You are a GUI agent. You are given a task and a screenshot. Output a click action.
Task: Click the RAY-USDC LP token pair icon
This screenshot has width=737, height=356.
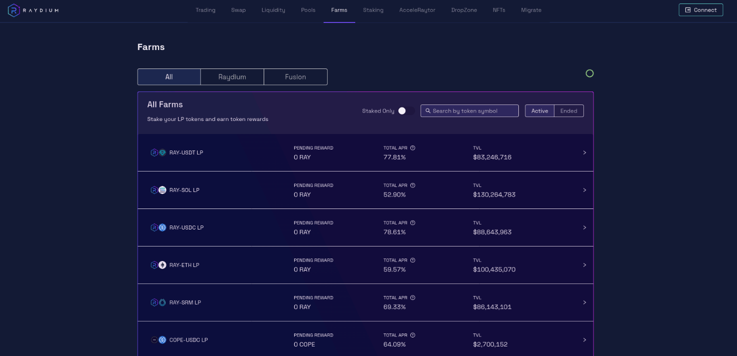(158, 227)
